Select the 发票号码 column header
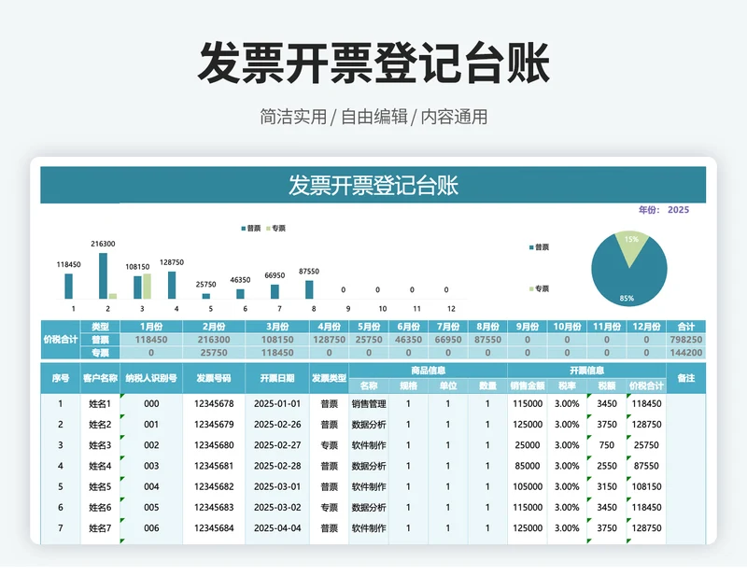Viewport: 747px width, 575px height. point(214,378)
